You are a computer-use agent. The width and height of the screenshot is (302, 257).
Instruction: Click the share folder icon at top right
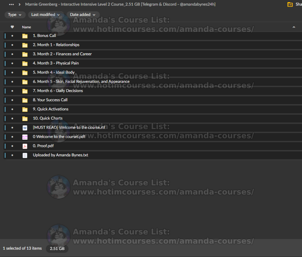pyautogui.click(x=290, y=5)
